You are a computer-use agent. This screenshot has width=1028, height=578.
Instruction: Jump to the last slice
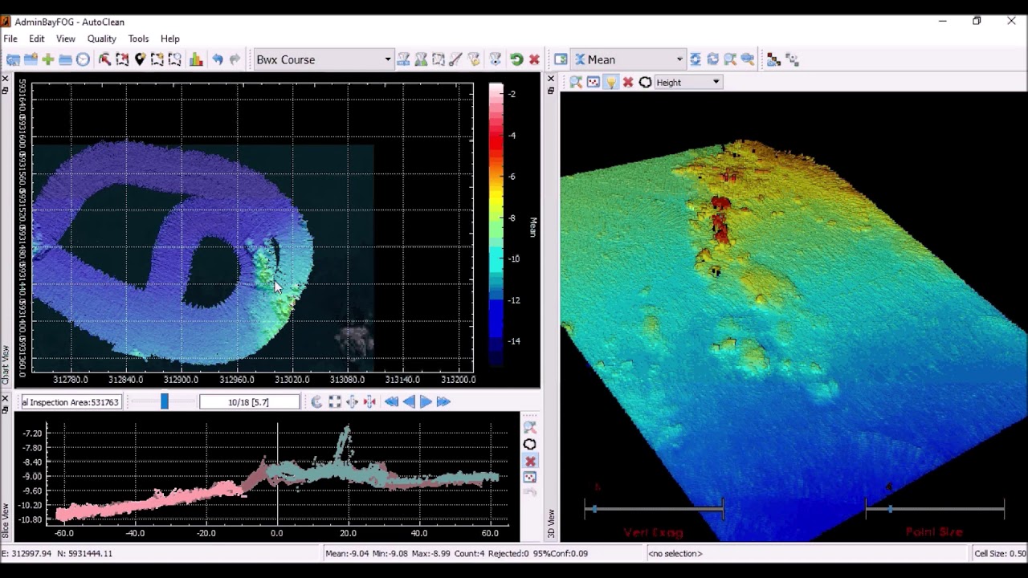(443, 401)
